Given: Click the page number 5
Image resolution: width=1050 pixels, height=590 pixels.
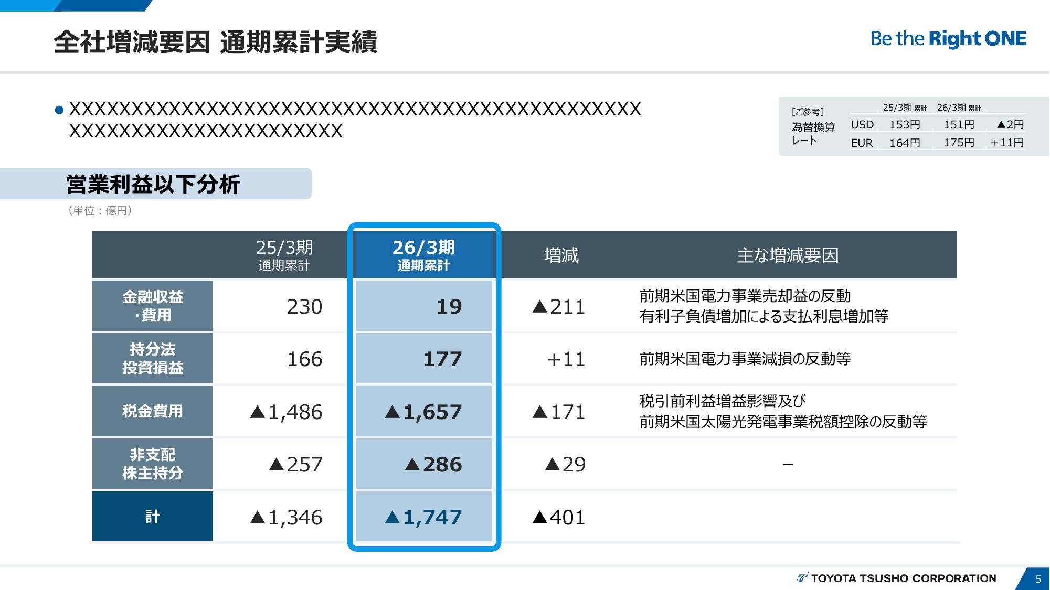Looking at the screenshot, I should 1038,579.
